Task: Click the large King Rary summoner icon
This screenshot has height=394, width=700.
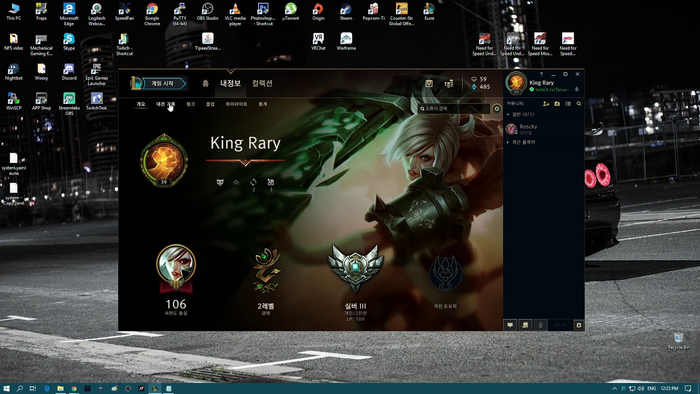Action: point(164,160)
